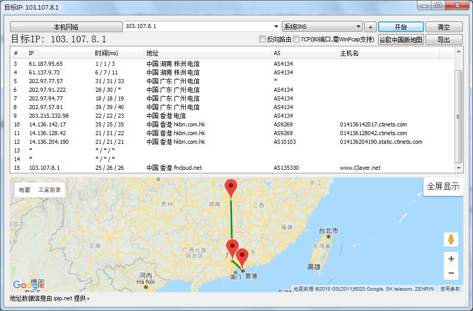The width and height of the screenshot is (473, 311).
Task: Click the 开始 button to start trace
Action: 401,27
